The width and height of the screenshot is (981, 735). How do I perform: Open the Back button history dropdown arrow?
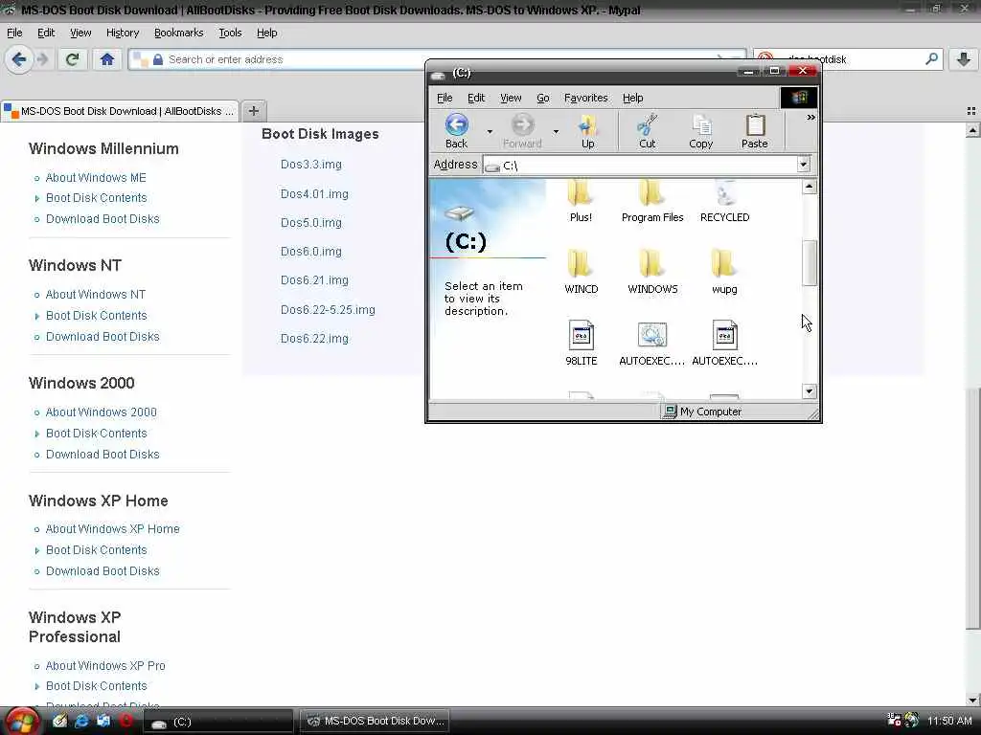click(x=490, y=131)
